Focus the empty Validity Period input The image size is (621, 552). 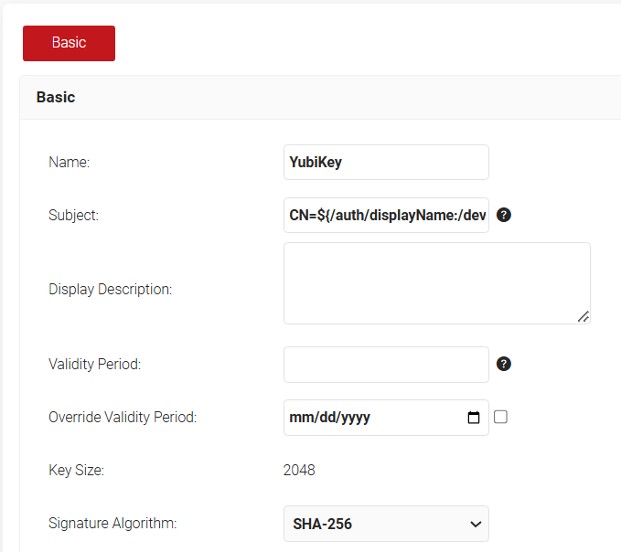tap(386, 364)
